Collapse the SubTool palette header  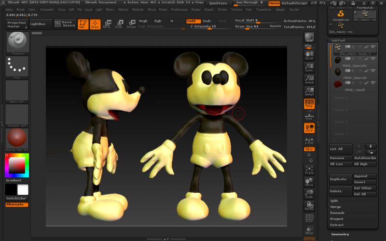point(338,40)
